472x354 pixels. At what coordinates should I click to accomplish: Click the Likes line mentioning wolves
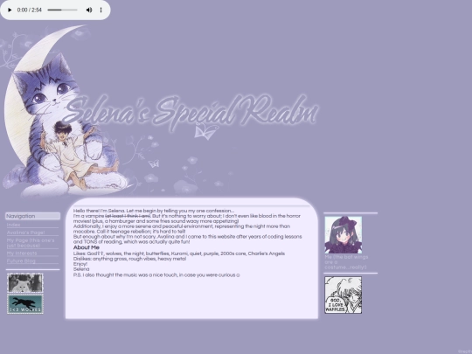coord(179,253)
